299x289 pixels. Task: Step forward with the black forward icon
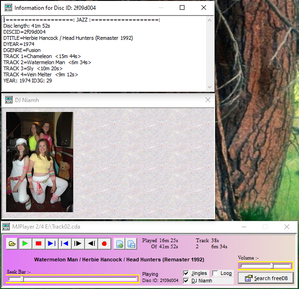tap(78, 244)
